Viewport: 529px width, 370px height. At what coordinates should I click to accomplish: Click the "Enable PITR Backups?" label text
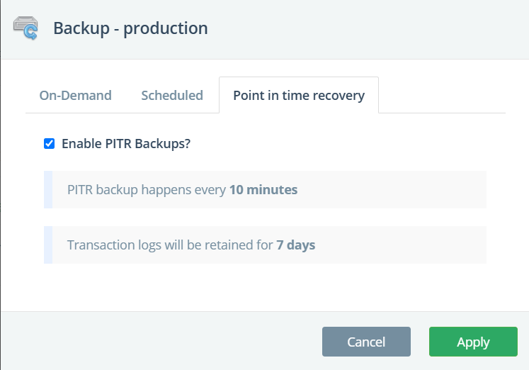click(x=126, y=143)
